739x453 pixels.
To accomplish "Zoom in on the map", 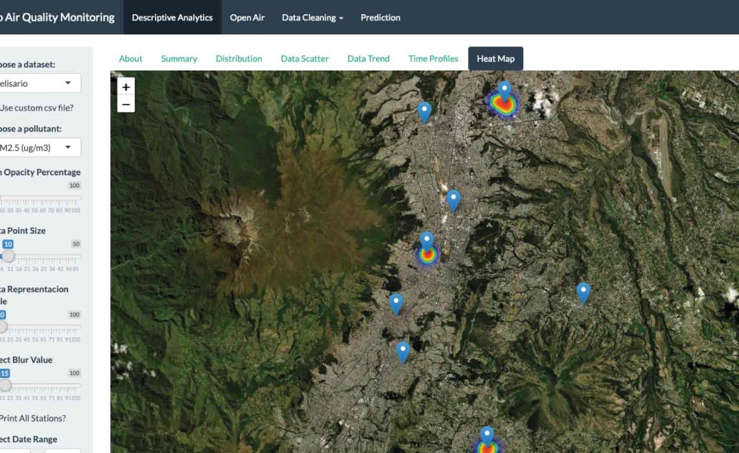I will [x=126, y=87].
